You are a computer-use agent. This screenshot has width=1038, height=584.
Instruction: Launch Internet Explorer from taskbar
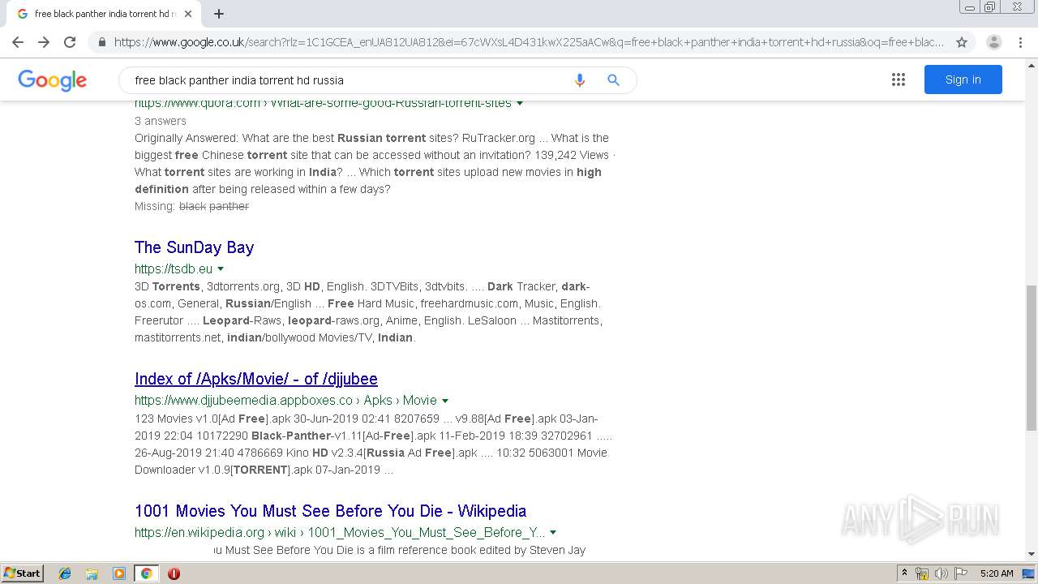pyautogui.click(x=66, y=573)
